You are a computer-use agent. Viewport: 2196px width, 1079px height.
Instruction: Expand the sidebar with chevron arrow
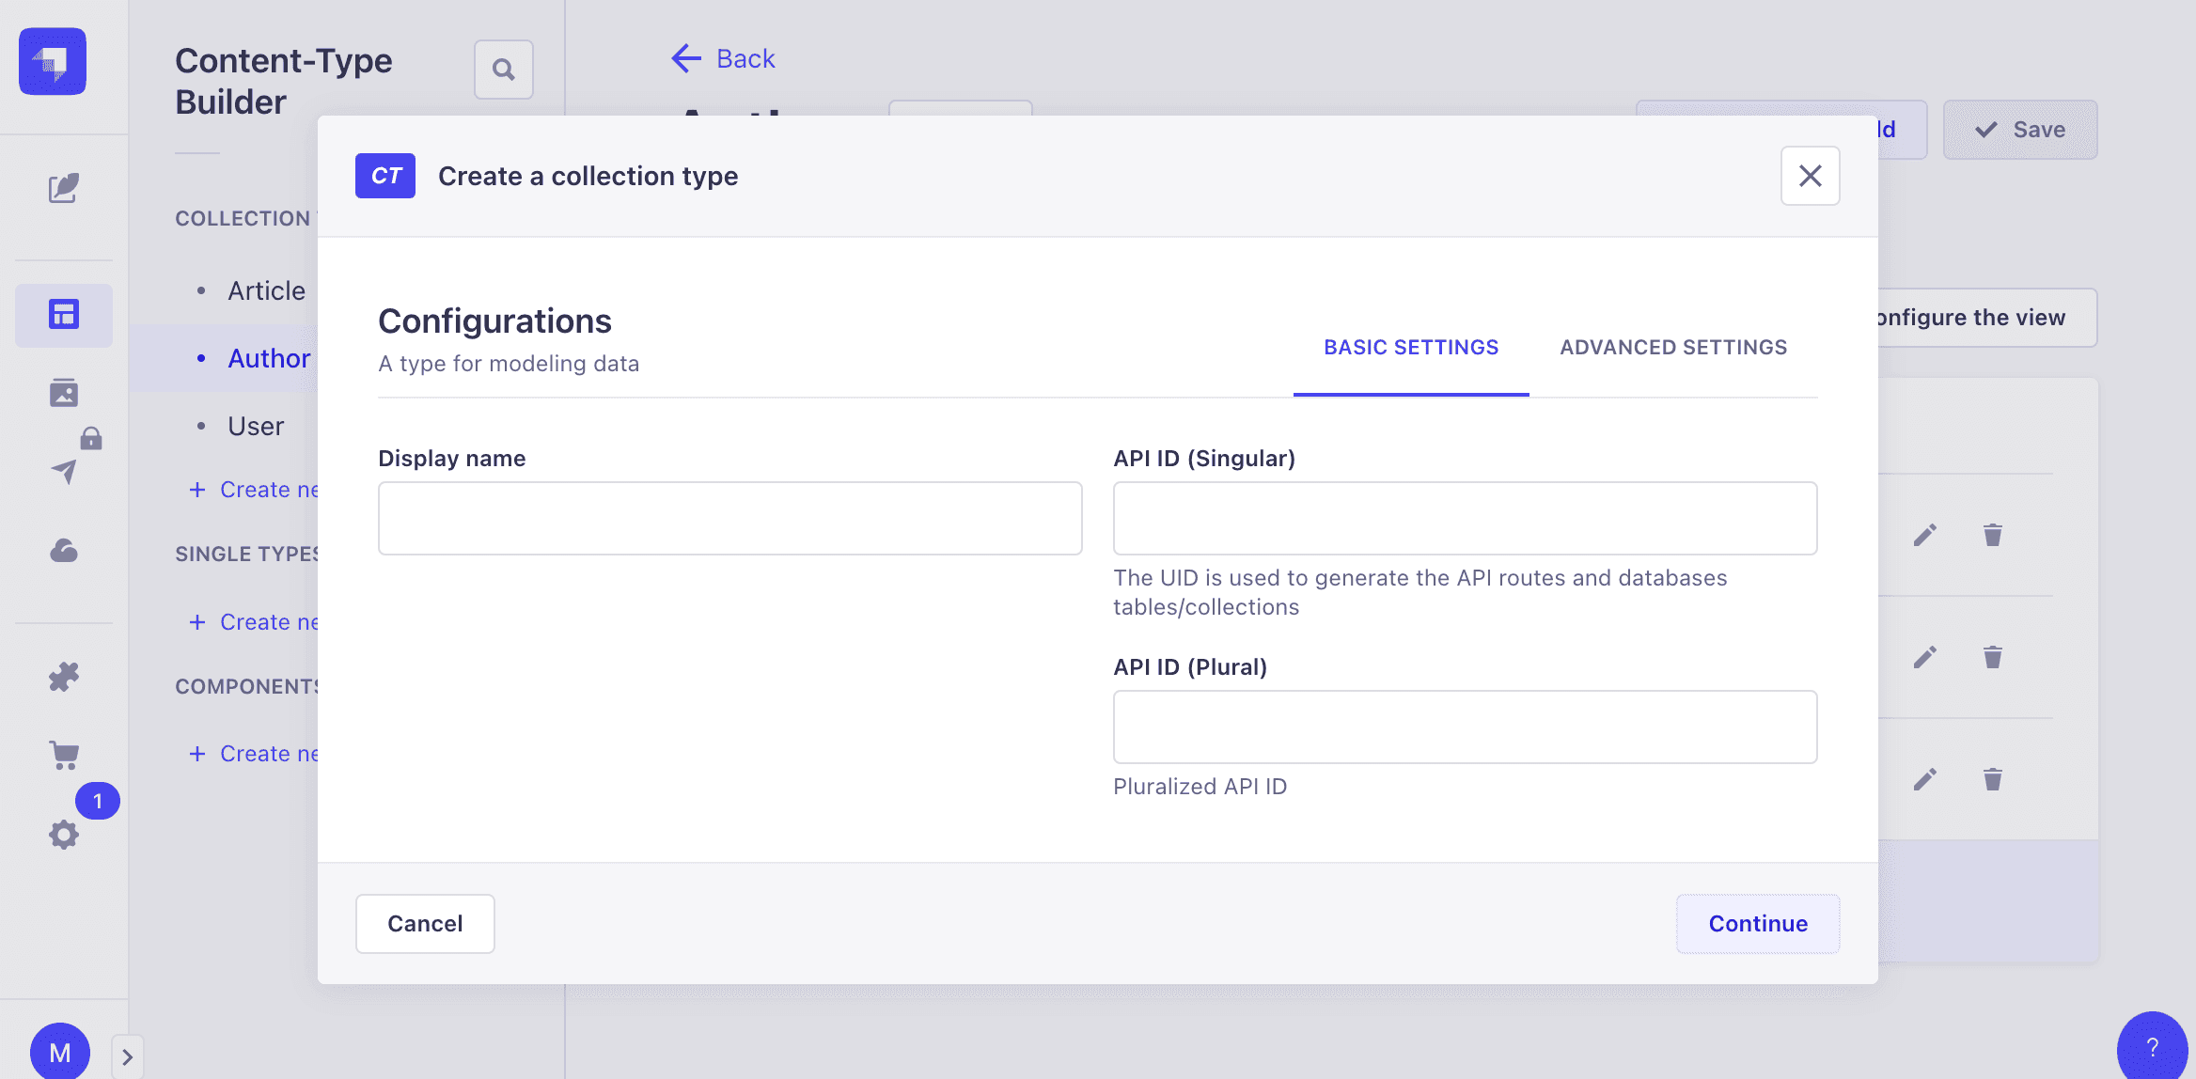click(x=127, y=1057)
